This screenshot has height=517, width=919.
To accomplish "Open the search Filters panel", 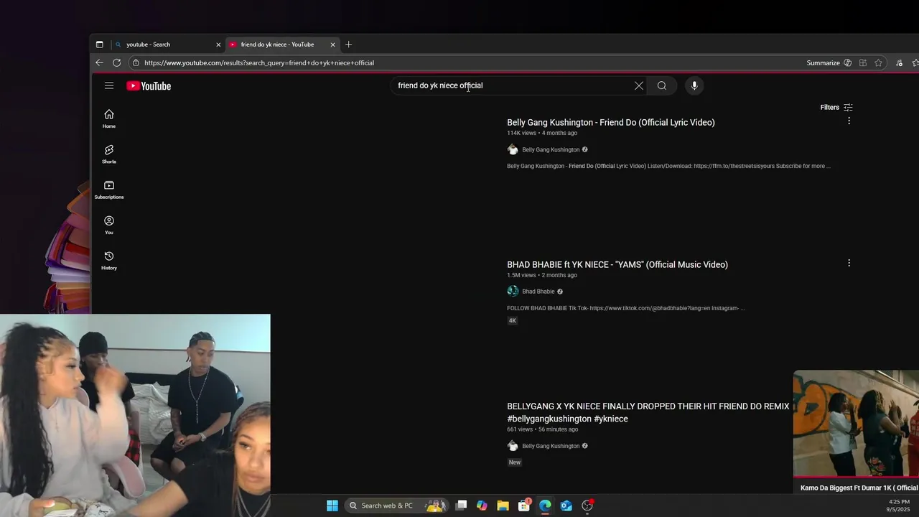I will pos(836,107).
